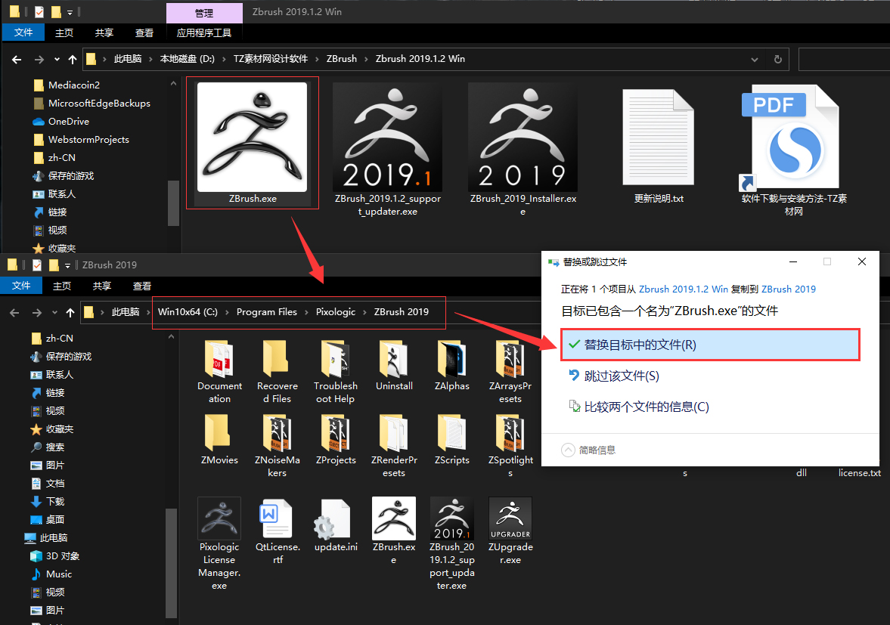Click the upper navigation pane scrollbar
Image resolution: width=890 pixels, height=625 pixels.
point(173,203)
